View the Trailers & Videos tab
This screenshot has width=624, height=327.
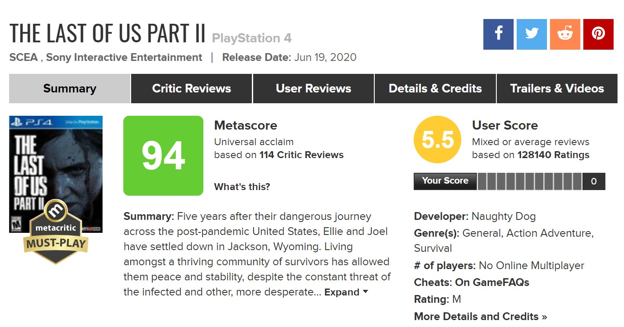pos(557,89)
